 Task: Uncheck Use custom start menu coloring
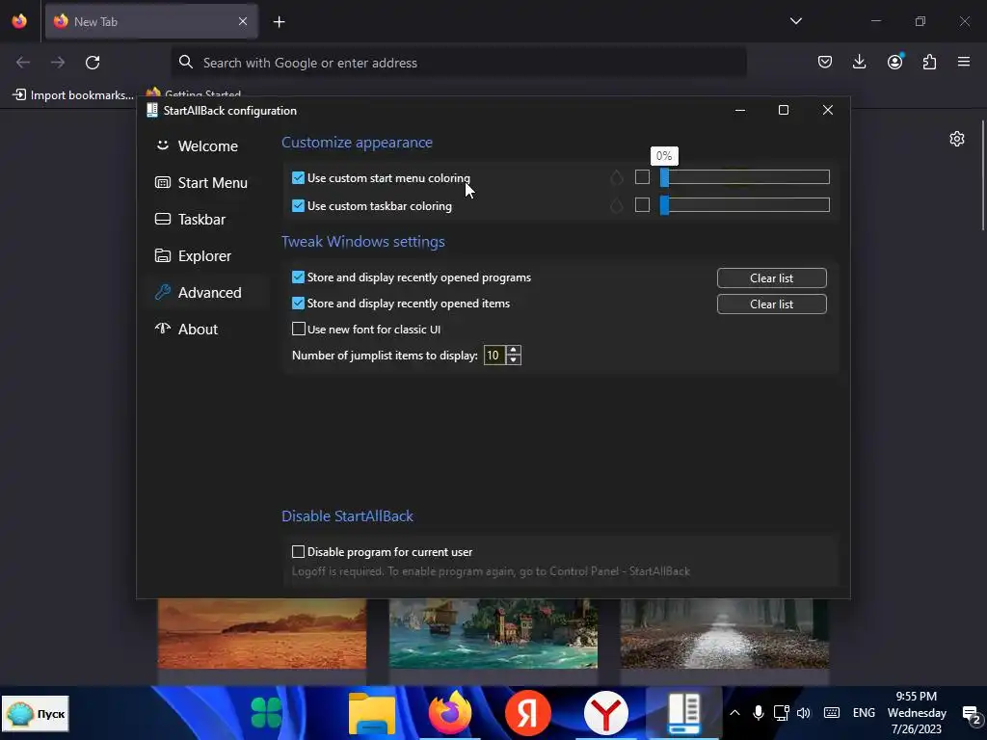point(299,178)
